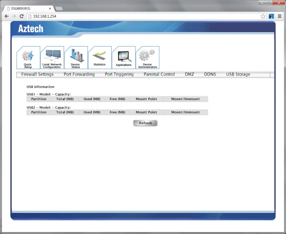Screen dimensions: 286x234
Task: Bookmark this page with the star
Action: pyautogui.click(x=263, y=16)
